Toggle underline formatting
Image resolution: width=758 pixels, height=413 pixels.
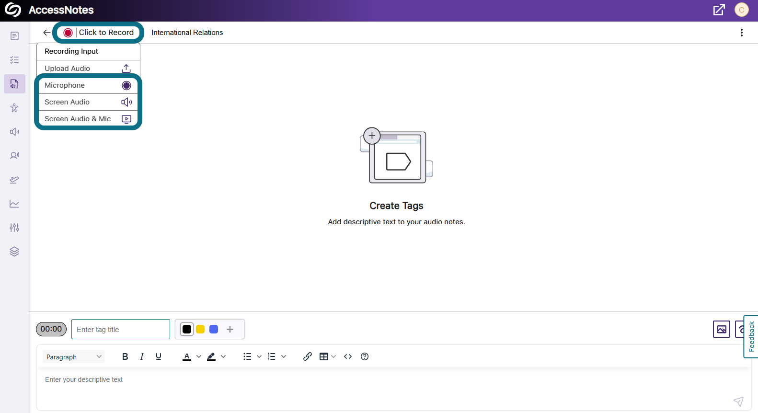click(x=159, y=356)
